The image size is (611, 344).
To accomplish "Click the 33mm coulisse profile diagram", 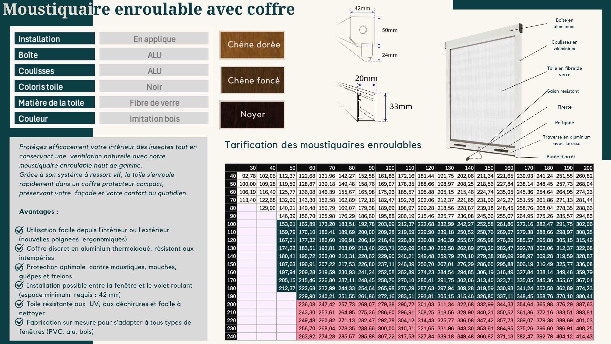I will pos(366,107).
